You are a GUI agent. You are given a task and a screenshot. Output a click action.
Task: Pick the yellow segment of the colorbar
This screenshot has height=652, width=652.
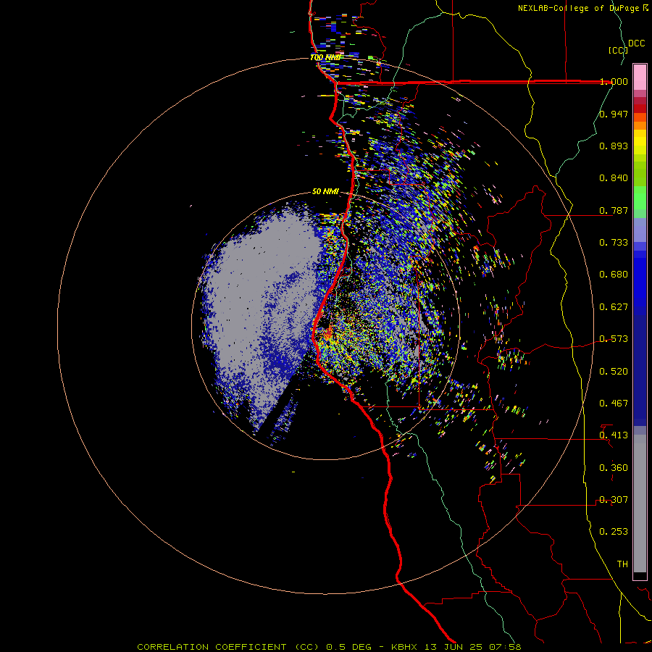pyautogui.click(x=640, y=142)
